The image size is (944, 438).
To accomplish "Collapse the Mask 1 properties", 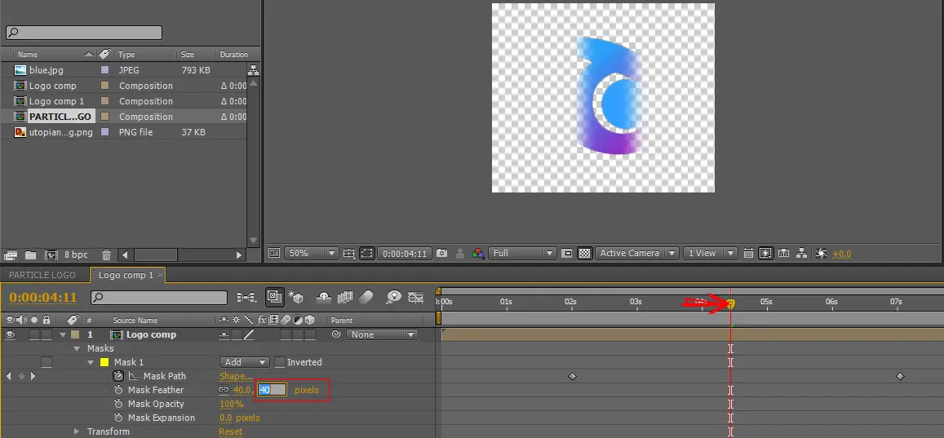I will [91, 362].
